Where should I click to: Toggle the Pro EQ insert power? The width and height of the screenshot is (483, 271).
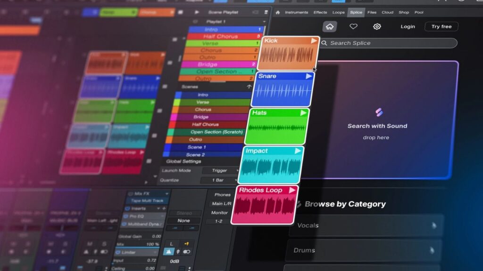125,216
